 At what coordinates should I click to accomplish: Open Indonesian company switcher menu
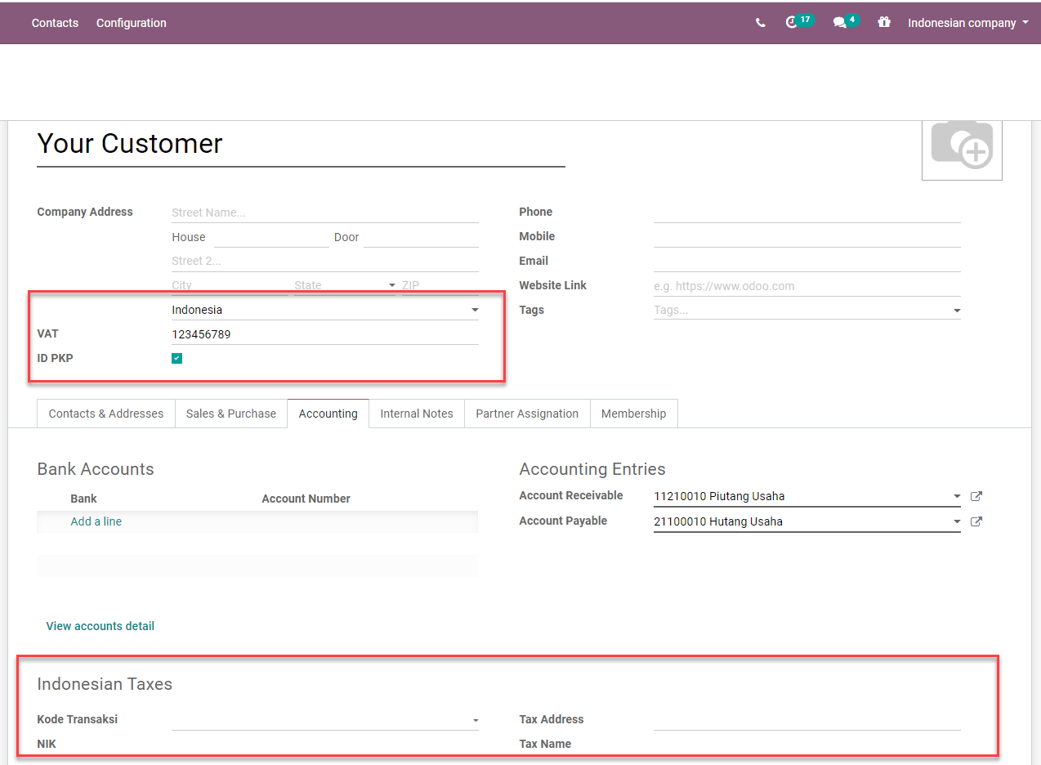(967, 23)
